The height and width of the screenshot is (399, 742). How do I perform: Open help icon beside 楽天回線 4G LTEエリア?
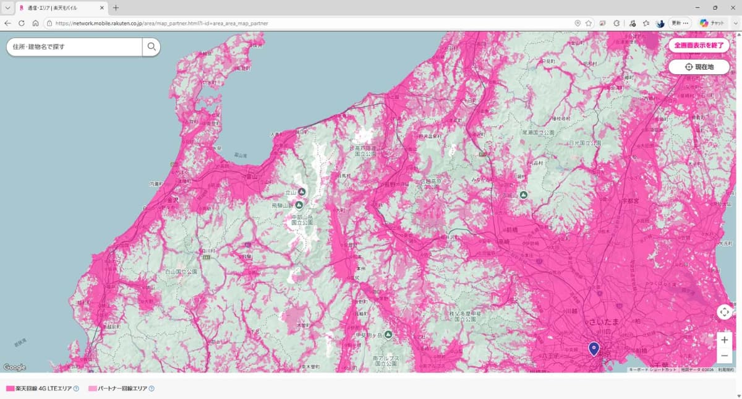coord(76,388)
